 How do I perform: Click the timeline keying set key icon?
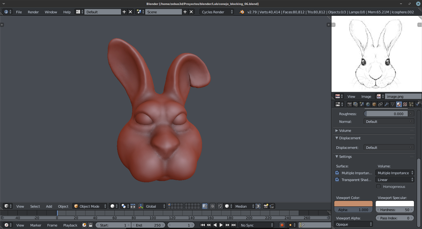[x=302, y=225]
